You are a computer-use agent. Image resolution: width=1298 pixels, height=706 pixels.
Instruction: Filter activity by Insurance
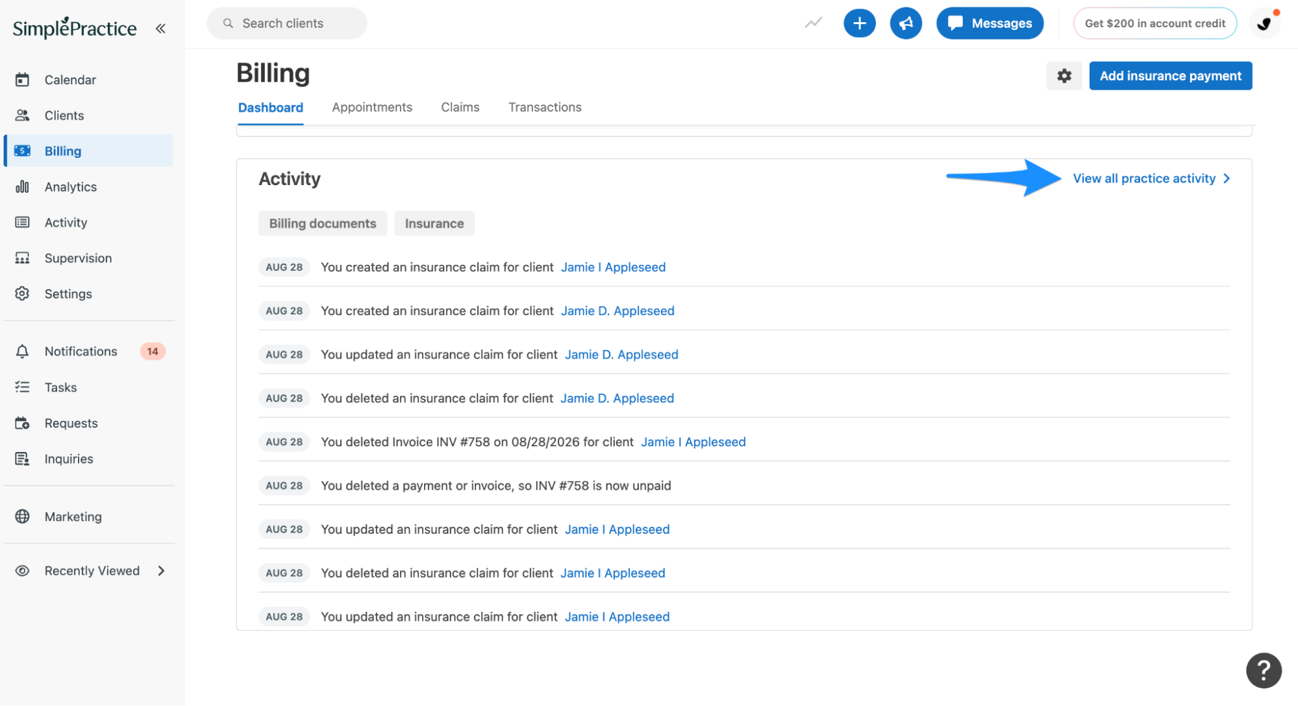tap(434, 223)
